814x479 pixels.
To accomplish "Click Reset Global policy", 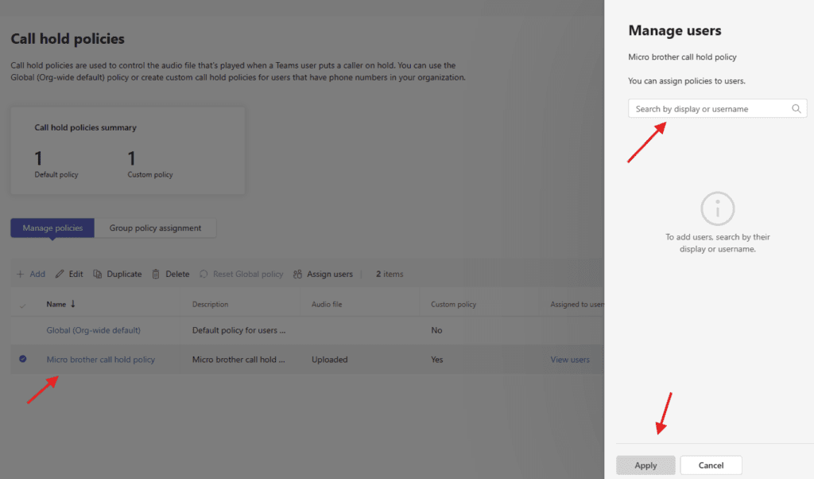I will coord(242,275).
